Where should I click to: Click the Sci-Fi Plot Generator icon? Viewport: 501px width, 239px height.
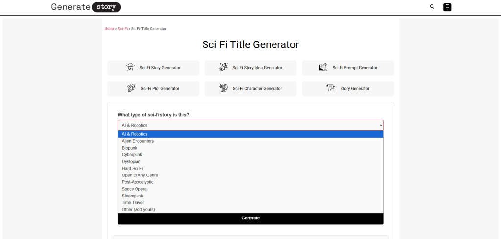[131, 88]
